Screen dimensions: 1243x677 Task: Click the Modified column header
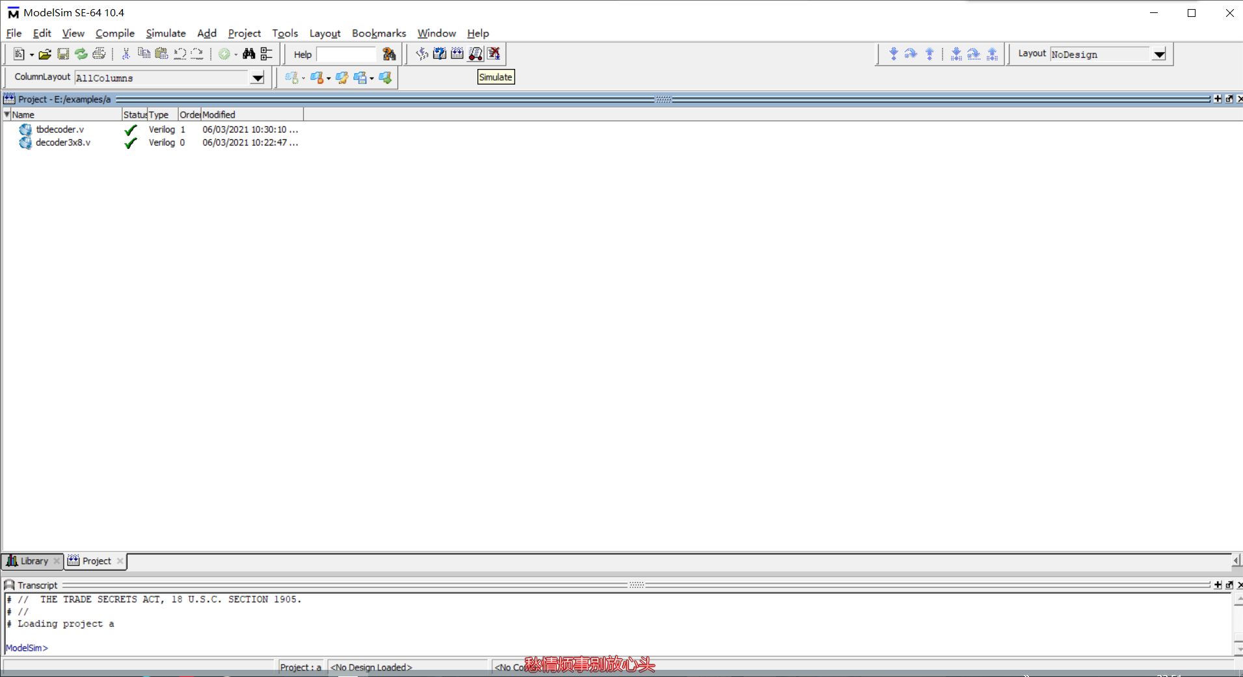click(x=252, y=114)
